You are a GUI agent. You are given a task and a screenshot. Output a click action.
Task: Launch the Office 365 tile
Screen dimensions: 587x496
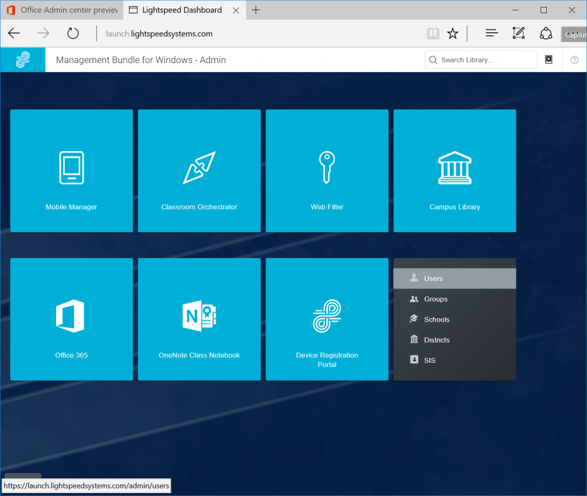click(72, 319)
